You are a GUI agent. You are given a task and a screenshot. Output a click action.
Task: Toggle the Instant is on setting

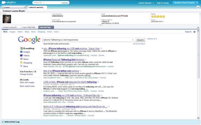(152, 39)
